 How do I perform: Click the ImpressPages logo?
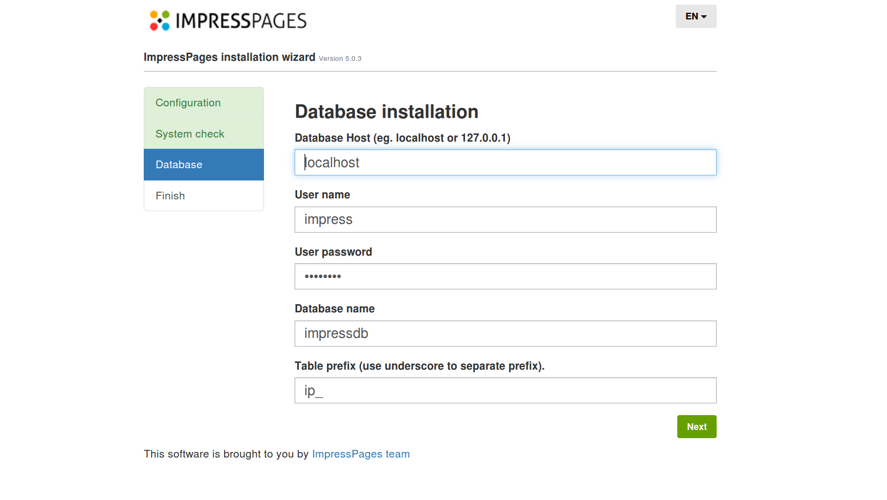(228, 20)
